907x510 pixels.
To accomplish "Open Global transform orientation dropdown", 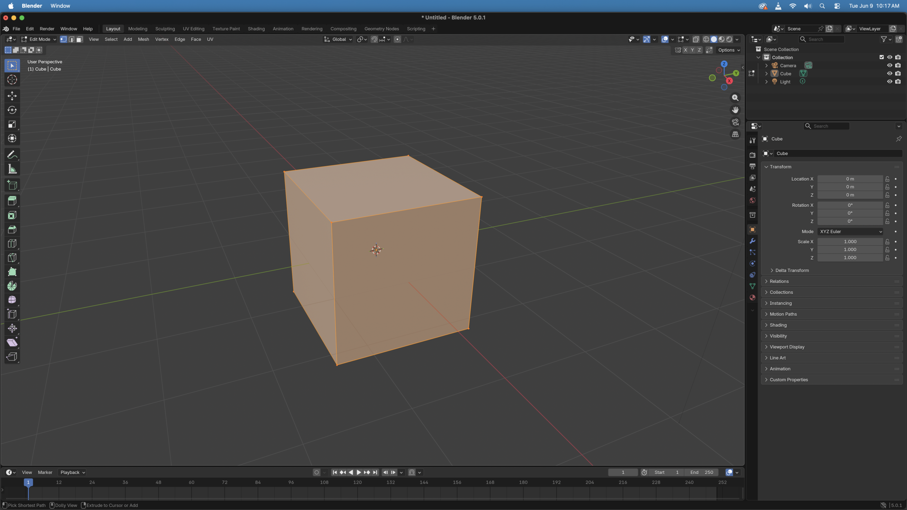I will coord(338,39).
